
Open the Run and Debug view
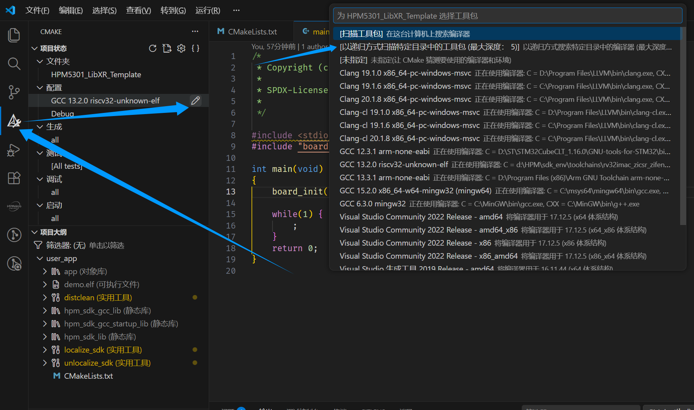pyautogui.click(x=14, y=150)
